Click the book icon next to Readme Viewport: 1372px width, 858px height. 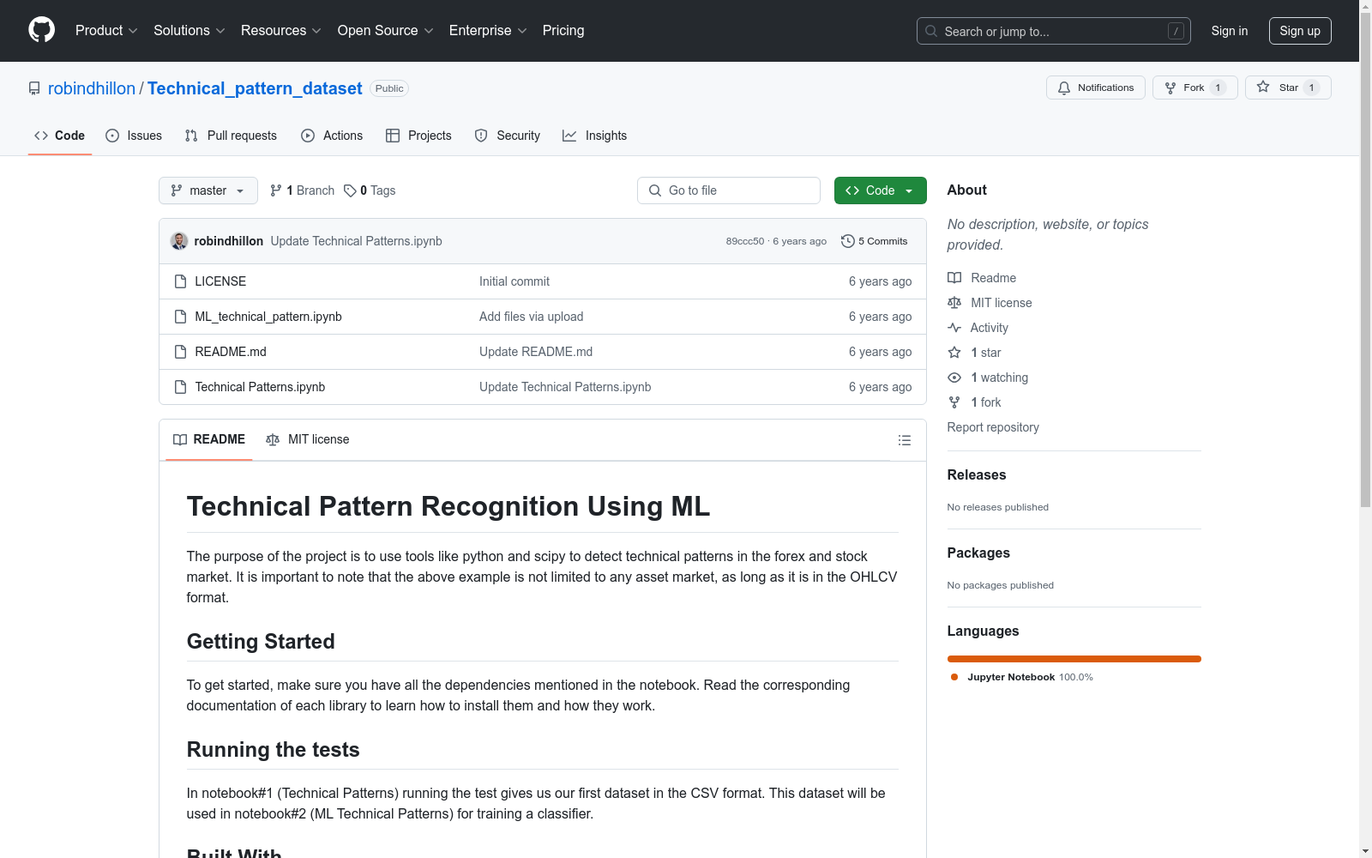pos(954,278)
